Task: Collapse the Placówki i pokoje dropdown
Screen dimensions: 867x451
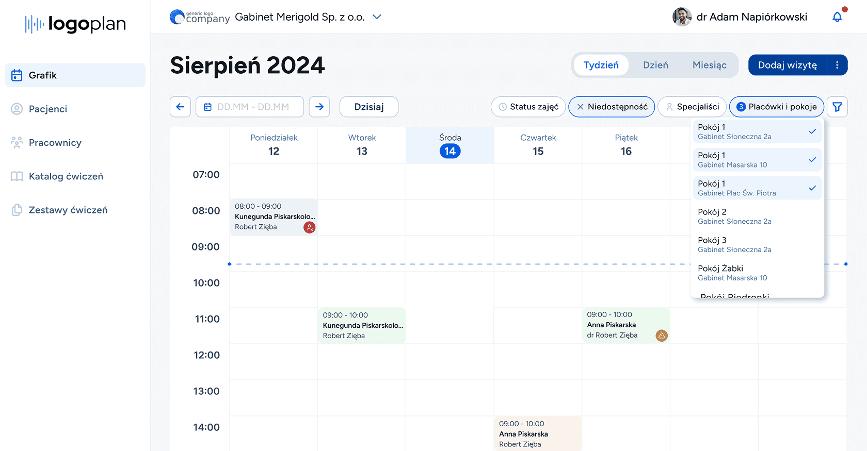Action: [776, 107]
